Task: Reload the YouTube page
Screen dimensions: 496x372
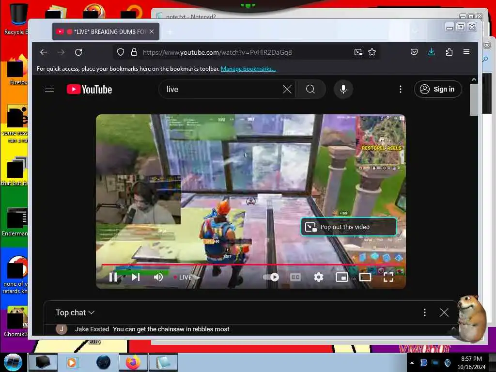Action: (x=78, y=52)
